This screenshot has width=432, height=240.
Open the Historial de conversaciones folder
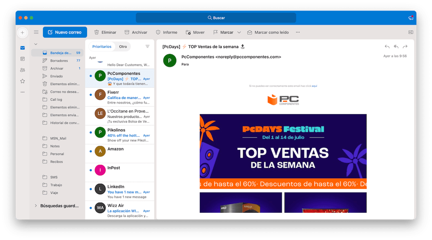coord(57,123)
